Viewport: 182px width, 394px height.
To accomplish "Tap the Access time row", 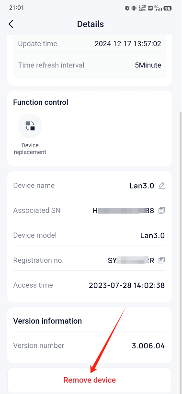I will (89, 285).
